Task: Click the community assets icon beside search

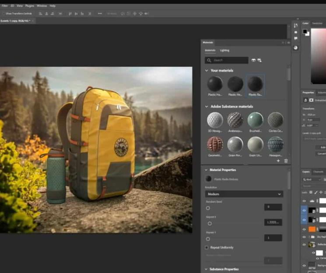Action: [x=259, y=60]
